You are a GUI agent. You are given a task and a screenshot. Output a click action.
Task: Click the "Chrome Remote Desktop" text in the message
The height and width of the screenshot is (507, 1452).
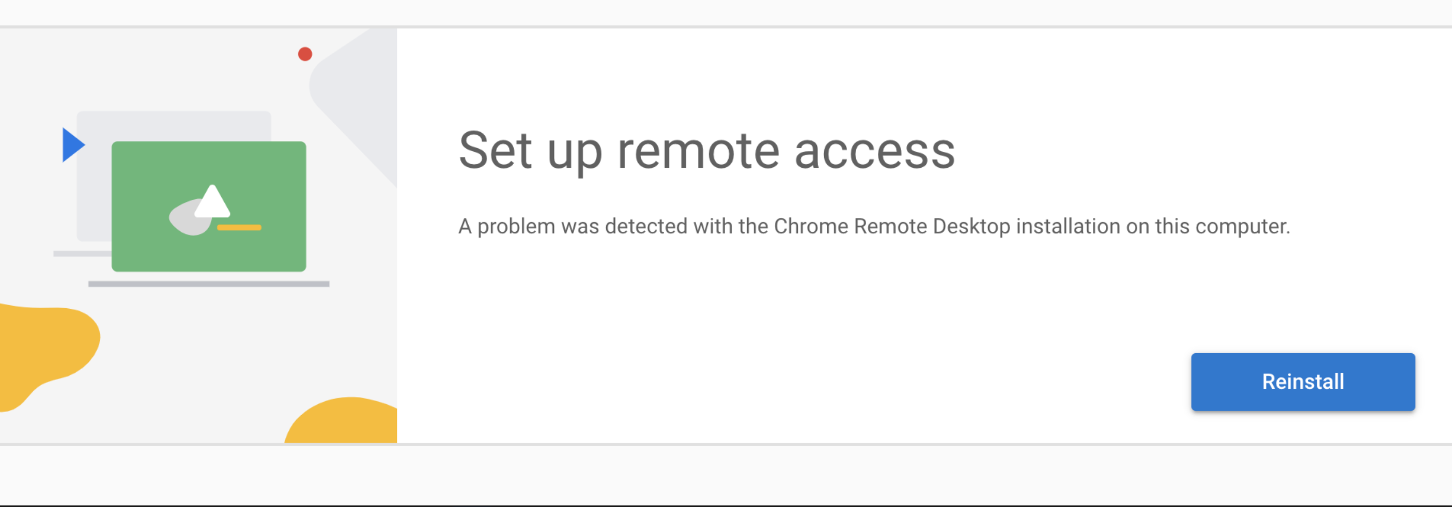pyautogui.click(x=892, y=227)
